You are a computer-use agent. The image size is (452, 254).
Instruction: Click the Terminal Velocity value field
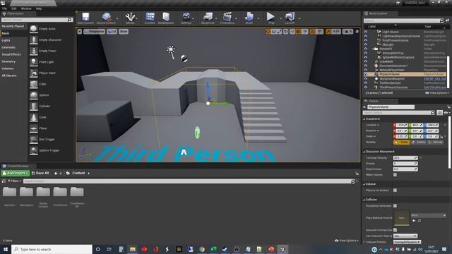click(405, 158)
